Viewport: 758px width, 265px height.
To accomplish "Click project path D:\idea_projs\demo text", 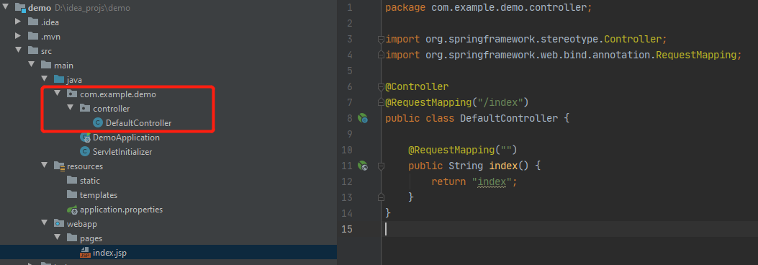I will (92, 8).
